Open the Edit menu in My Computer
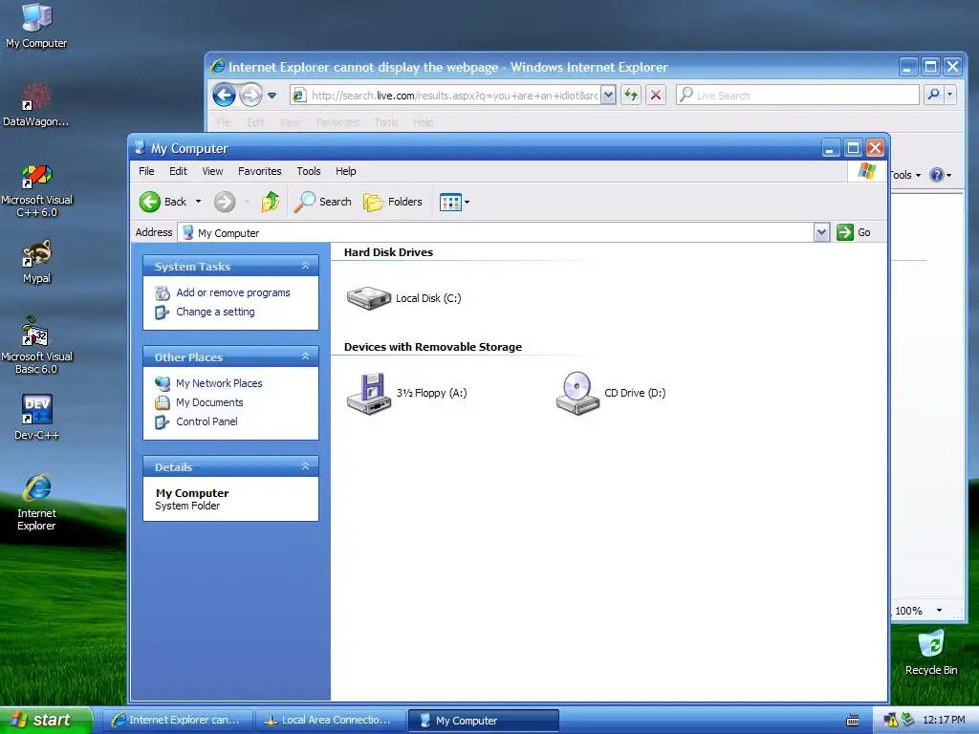Viewport: 979px width, 734px height. pos(178,171)
